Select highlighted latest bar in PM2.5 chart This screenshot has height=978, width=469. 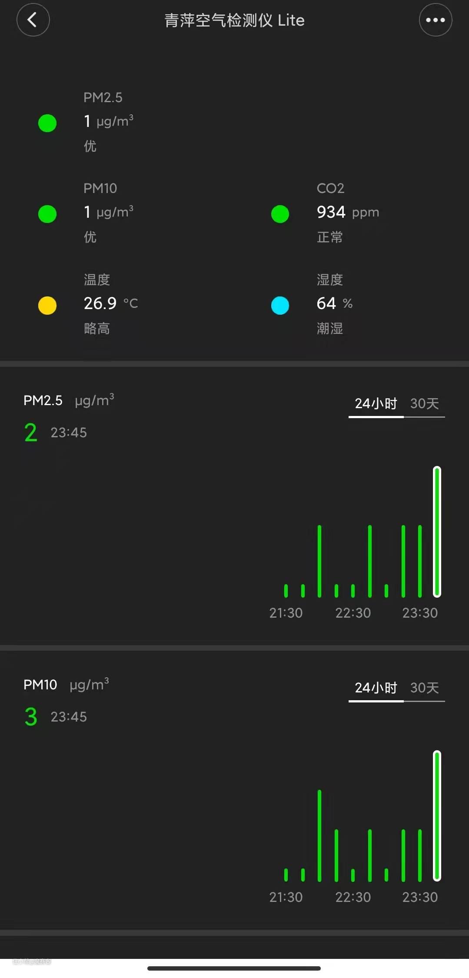[x=437, y=532]
